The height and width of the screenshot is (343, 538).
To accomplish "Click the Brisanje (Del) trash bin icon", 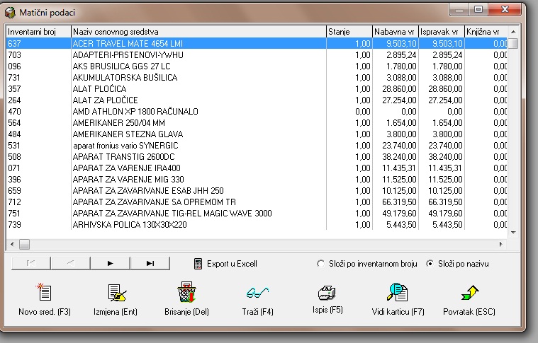I will tap(186, 292).
